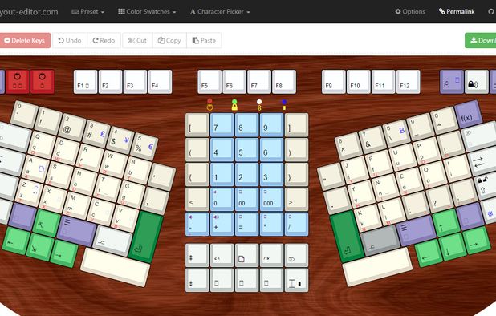The width and height of the screenshot is (496, 316).
Task: Click the red LED indicator above the numpad
Action: [x=209, y=101]
